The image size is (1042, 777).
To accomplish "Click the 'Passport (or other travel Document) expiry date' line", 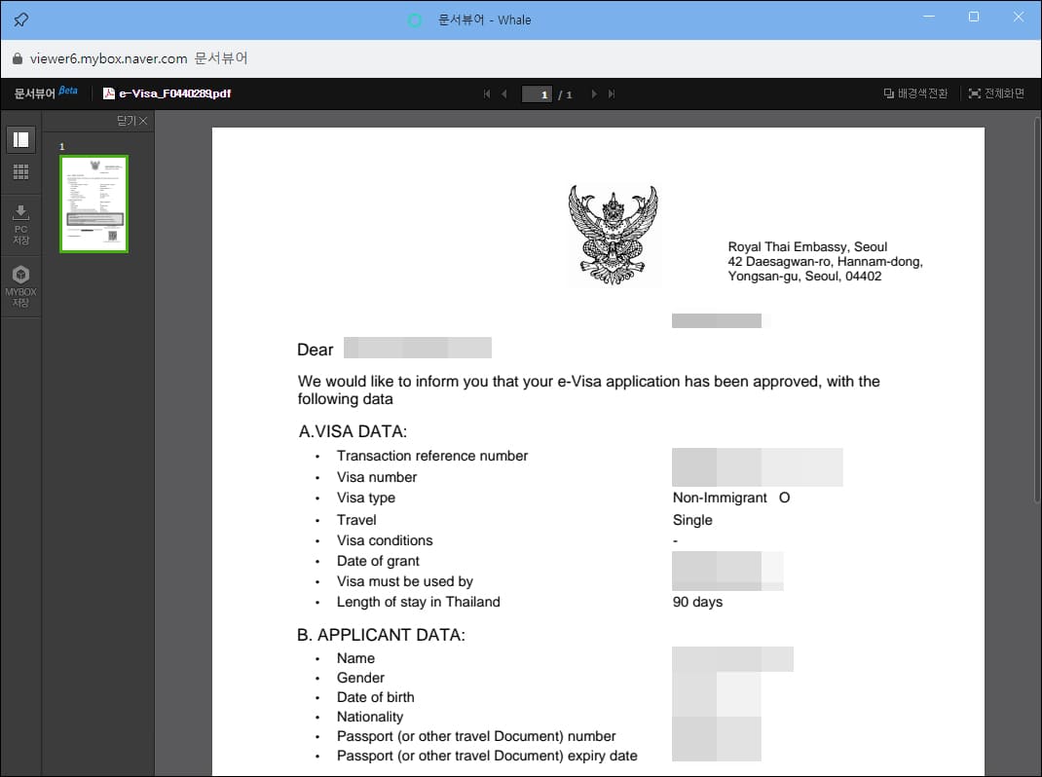I will point(487,756).
